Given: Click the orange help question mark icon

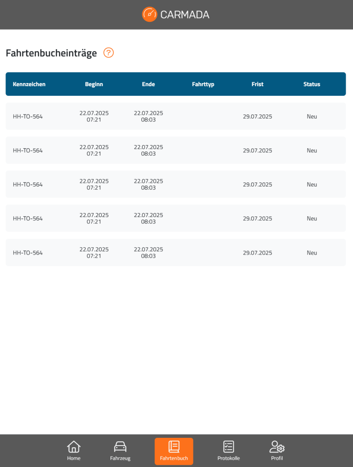Looking at the screenshot, I should 109,53.
